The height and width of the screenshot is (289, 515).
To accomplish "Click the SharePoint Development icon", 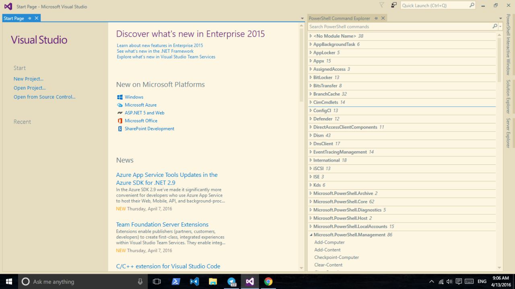I will [120, 129].
